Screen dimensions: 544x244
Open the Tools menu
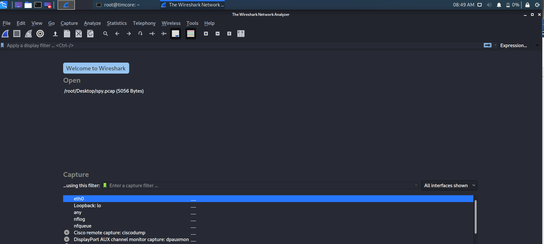click(192, 23)
